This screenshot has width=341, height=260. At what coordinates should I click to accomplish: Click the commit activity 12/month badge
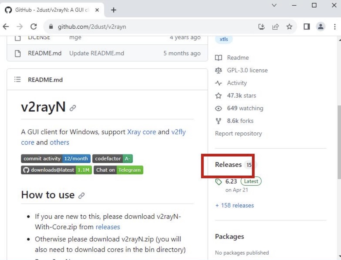tap(56, 159)
